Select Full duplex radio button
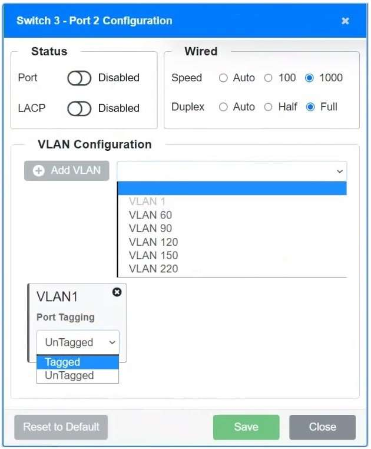This screenshot has height=449, width=371. point(310,107)
